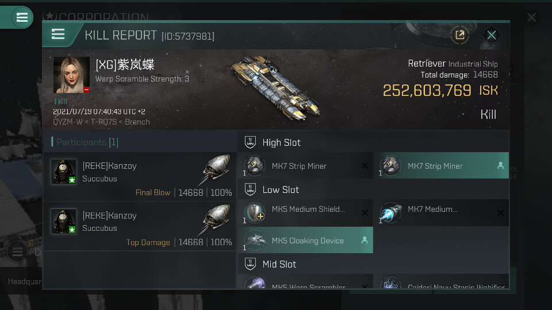Select the MK5 Cloaking Device module
The width and height of the screenshot is (552, 310).
point(305,240)
